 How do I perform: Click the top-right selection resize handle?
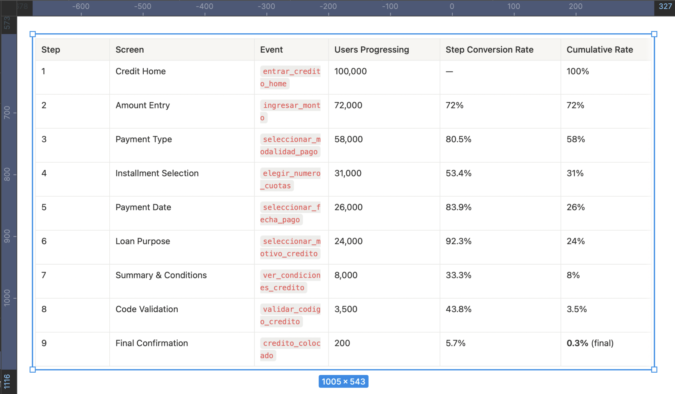654,34
